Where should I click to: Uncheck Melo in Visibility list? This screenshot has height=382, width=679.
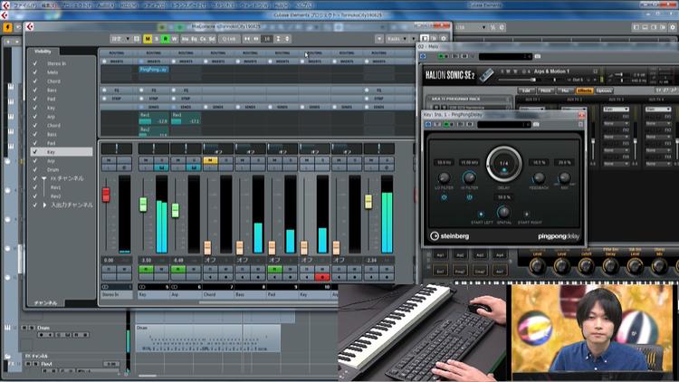click(x=35, y=72)
